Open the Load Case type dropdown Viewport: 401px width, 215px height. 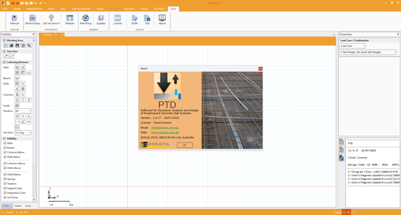353,46
